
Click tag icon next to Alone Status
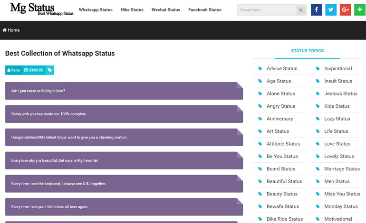coord(260,93)
